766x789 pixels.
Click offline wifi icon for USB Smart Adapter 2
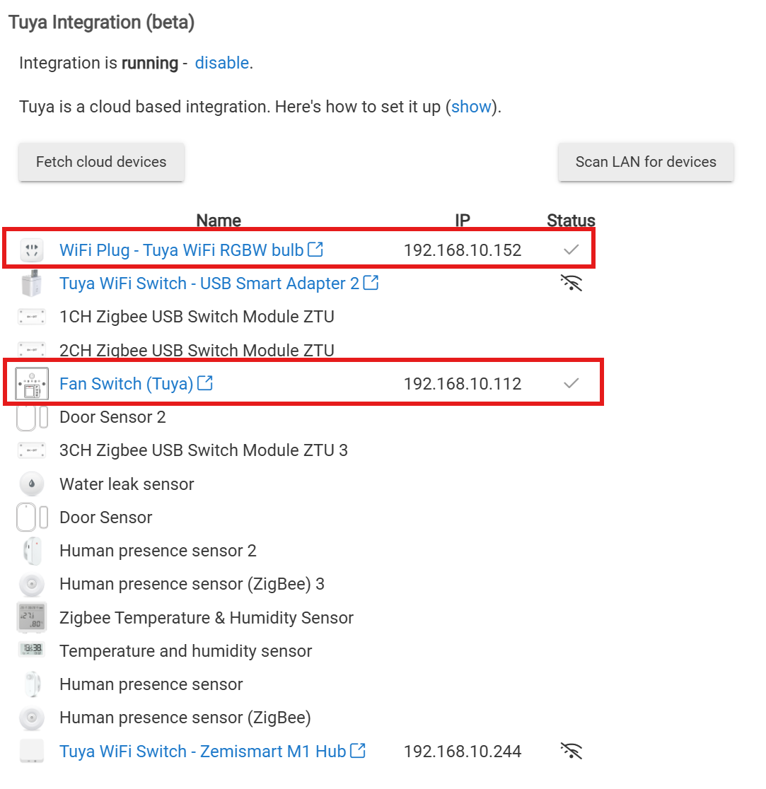571,284
